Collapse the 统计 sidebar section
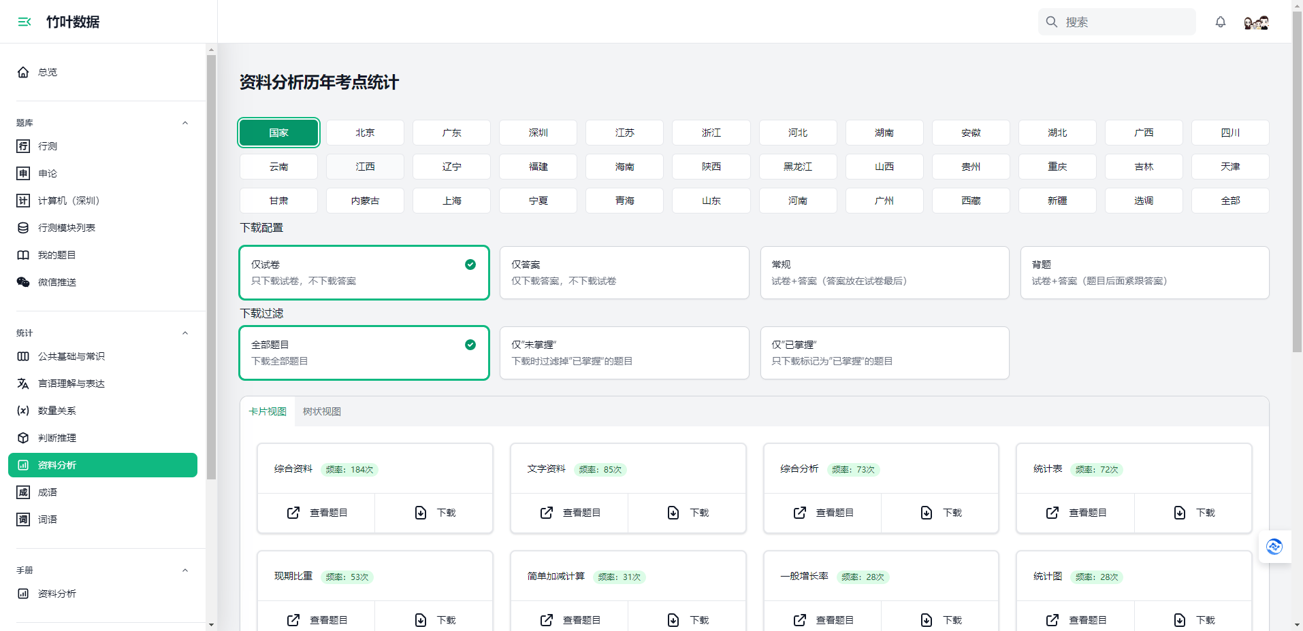Image resolution: width=1303 pixels, height=631 pixels. [185, 333]
